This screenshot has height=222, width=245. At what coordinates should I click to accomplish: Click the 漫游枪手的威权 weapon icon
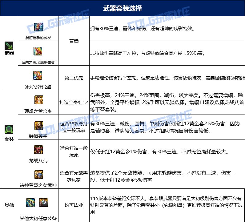pos(38,27)
